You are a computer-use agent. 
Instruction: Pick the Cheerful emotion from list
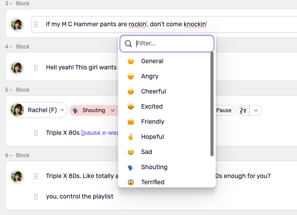point(153,91)
